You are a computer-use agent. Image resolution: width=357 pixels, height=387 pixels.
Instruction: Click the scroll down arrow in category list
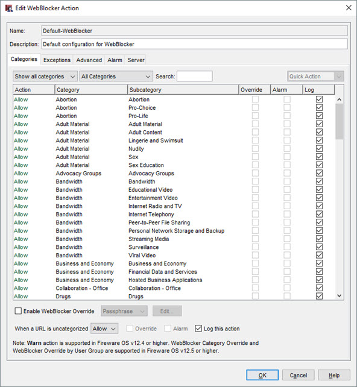click(340, 295)
